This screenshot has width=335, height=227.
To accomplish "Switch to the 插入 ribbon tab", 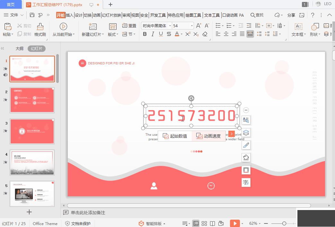I will click(x=70, y=15).
